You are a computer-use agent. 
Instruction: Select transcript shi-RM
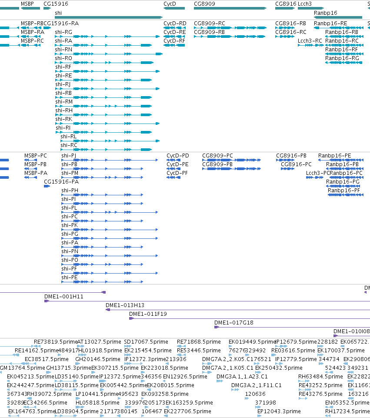(x=103, y=106)
